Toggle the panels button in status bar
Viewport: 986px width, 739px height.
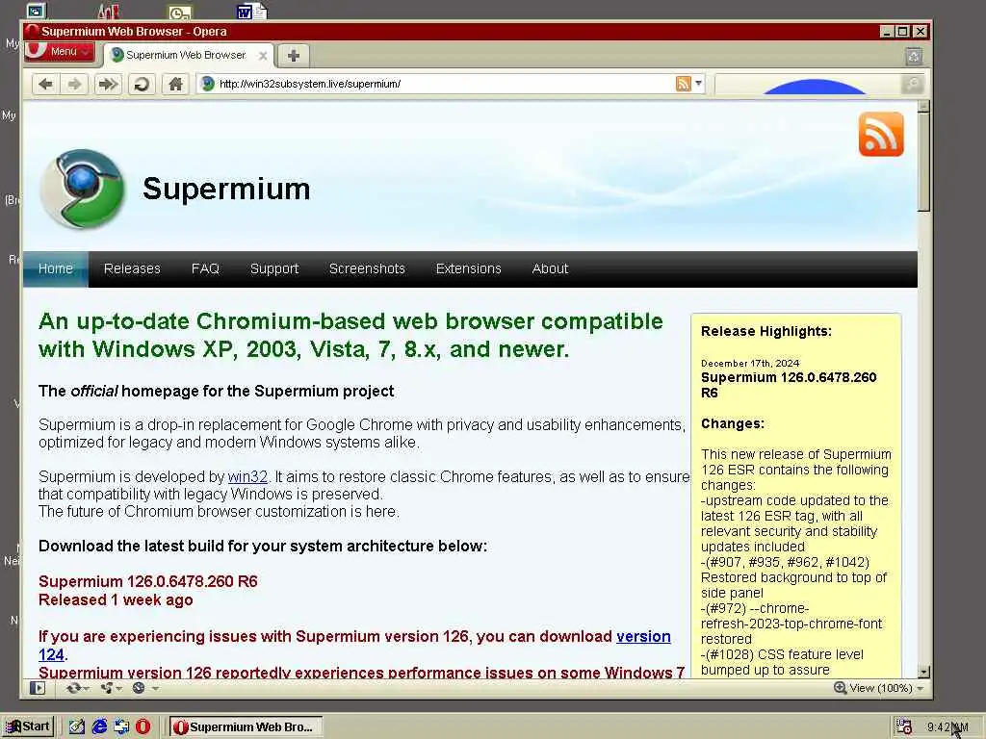point(38,688)
